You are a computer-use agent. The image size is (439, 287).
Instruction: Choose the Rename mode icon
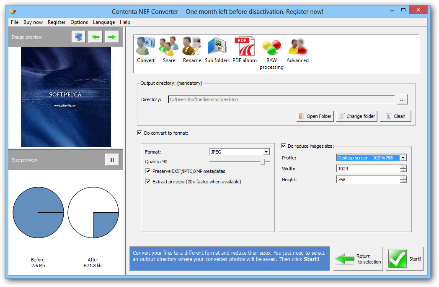(192, 50)
